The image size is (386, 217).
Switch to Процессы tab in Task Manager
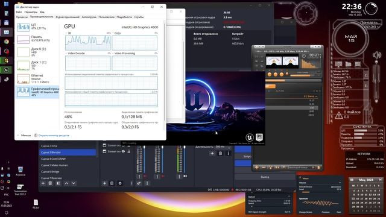(22, 17)
